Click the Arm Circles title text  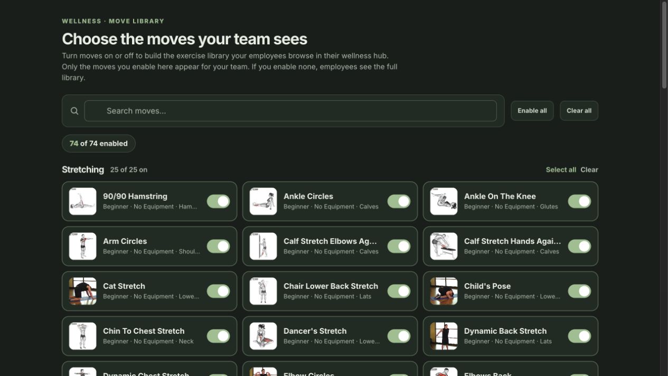(x=125, y=241)
